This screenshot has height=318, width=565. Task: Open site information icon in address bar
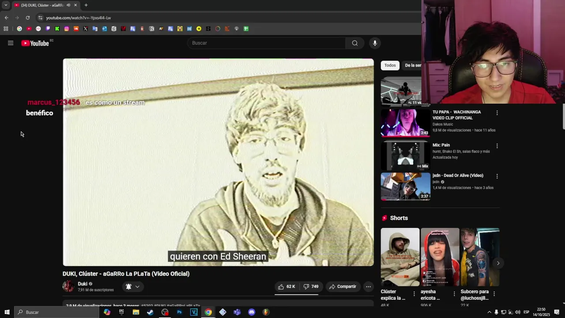40,18
